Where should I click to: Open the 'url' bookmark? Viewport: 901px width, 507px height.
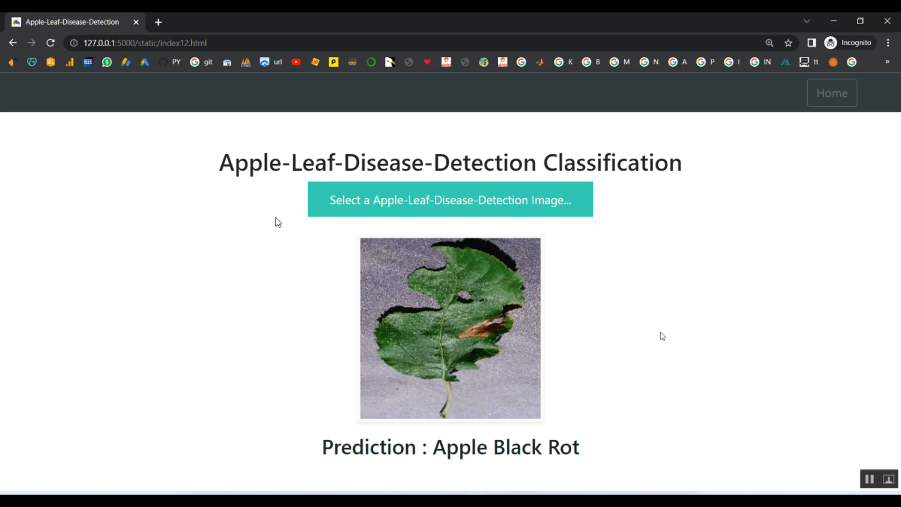click(x=271, y=62)
